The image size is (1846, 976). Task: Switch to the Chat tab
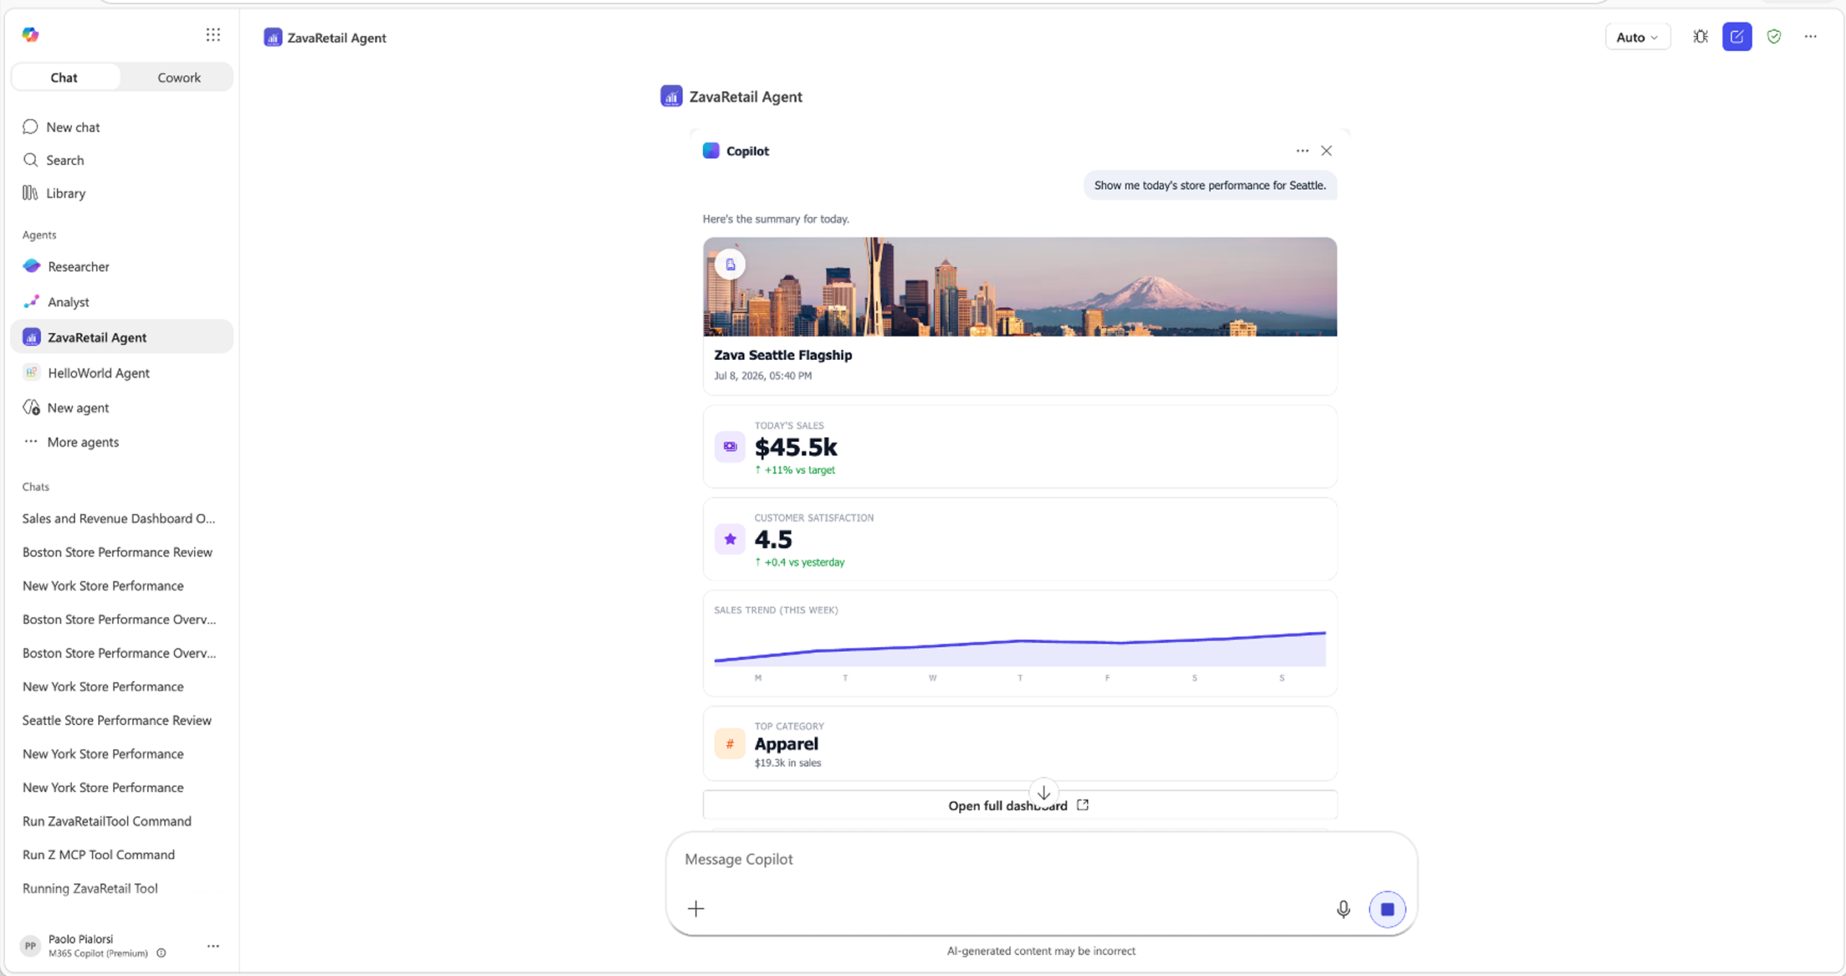click(64, 77)
